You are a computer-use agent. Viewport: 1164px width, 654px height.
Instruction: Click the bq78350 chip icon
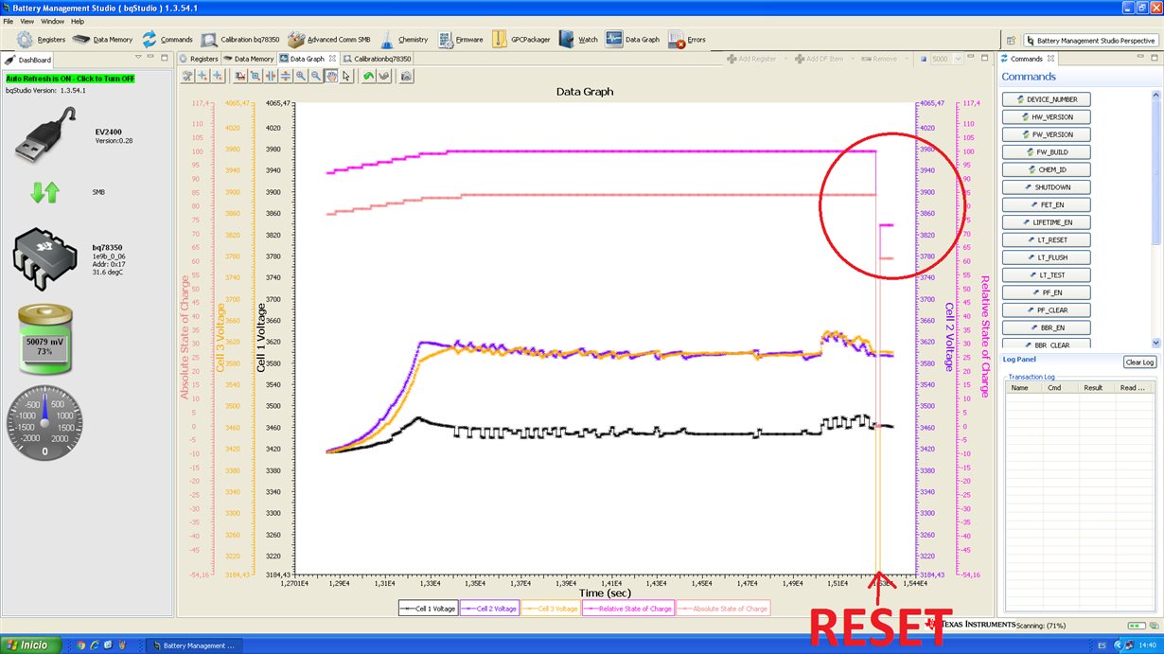point(45,258)
